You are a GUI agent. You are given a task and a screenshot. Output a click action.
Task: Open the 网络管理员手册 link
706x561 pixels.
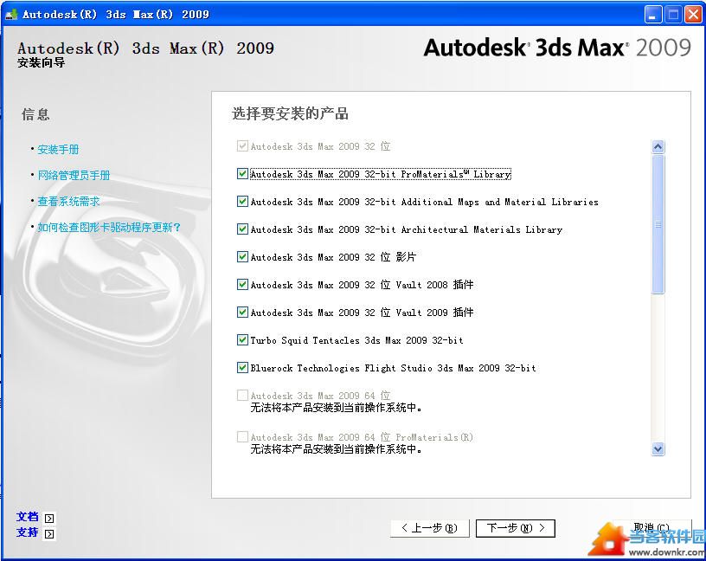pos(74,175)
